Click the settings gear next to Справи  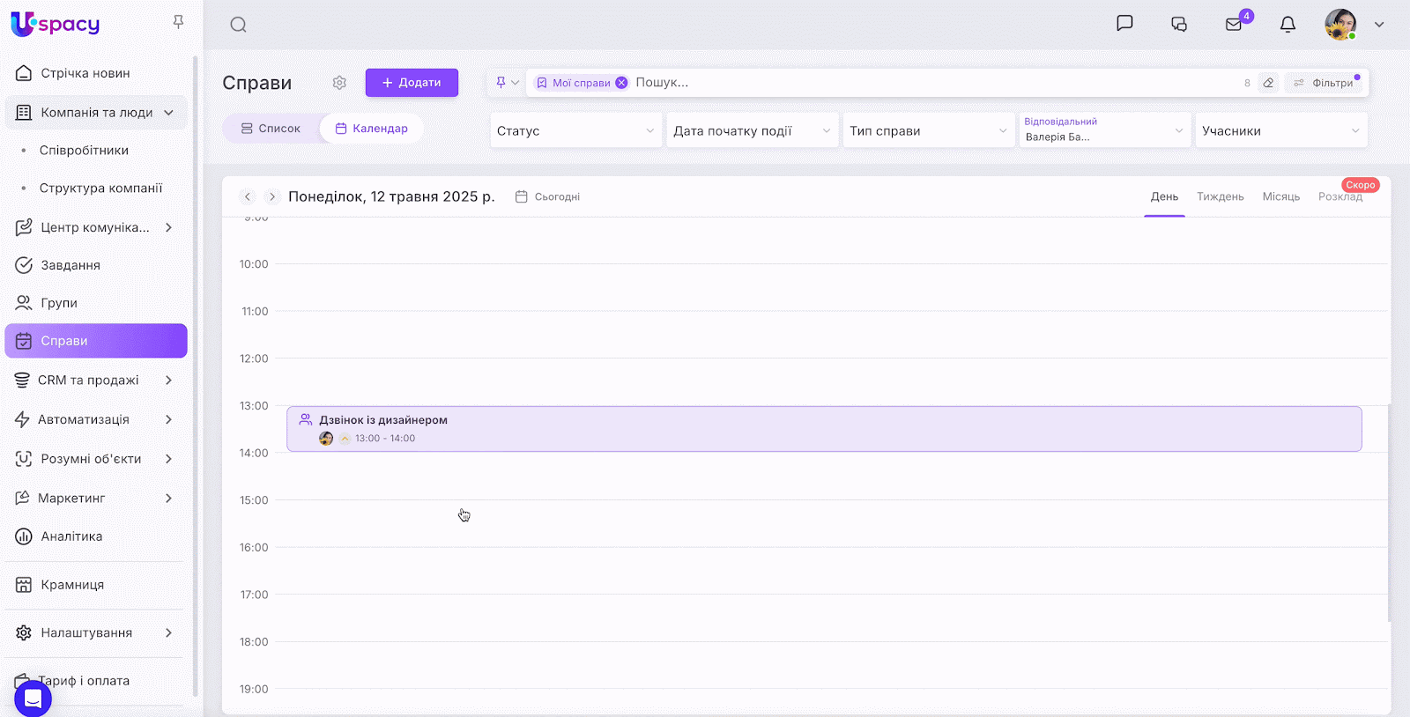click(339, 83)
